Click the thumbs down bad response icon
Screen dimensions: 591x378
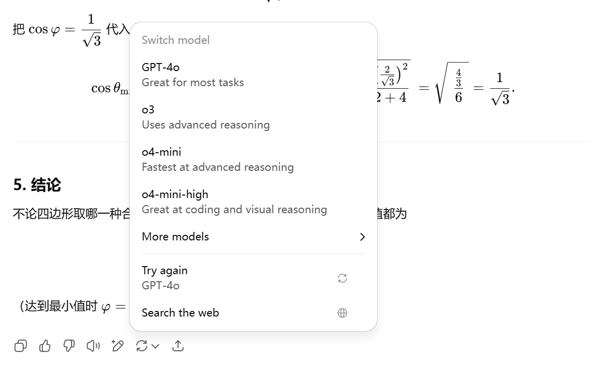pos(69,346)
